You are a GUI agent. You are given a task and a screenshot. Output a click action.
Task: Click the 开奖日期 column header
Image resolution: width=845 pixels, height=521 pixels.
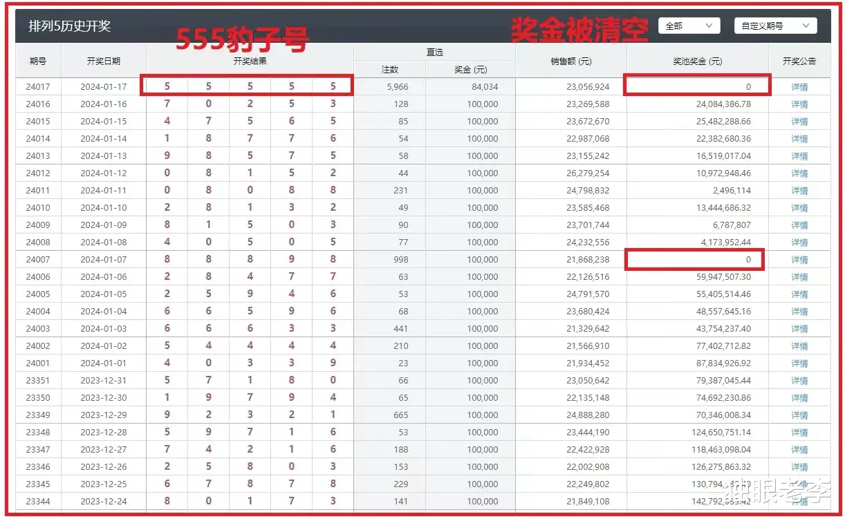coord(104,61)
